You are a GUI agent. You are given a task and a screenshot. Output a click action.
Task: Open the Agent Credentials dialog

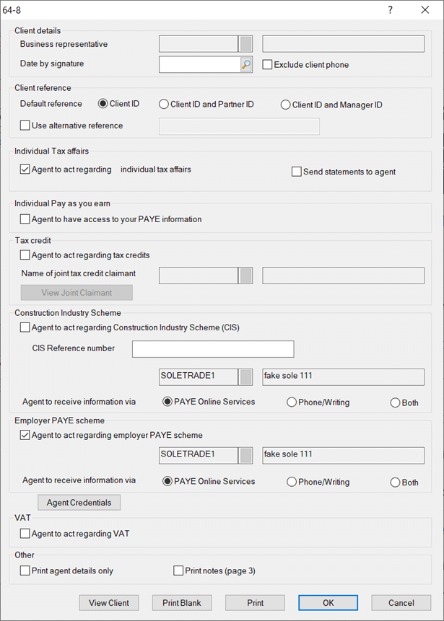point(79,502)
